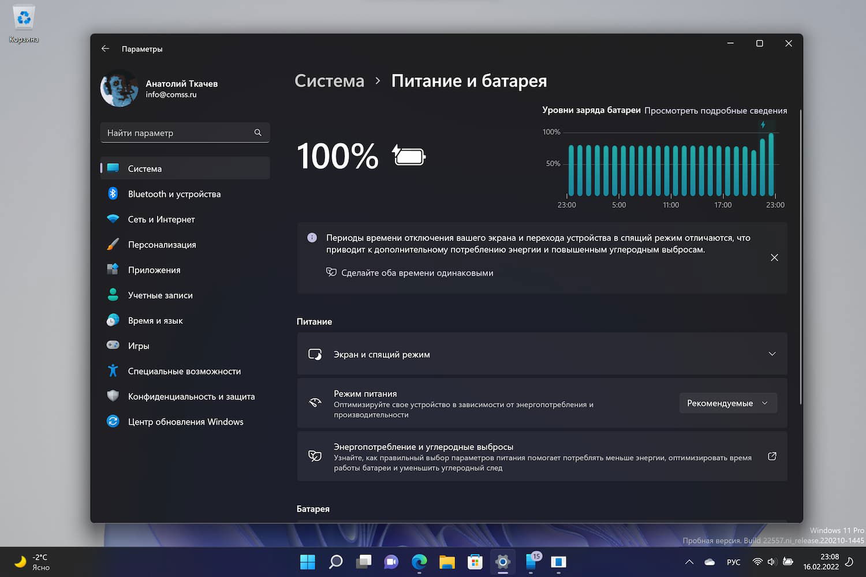Dismiss the screen and sleep time notice

click(x=774, y=257)
